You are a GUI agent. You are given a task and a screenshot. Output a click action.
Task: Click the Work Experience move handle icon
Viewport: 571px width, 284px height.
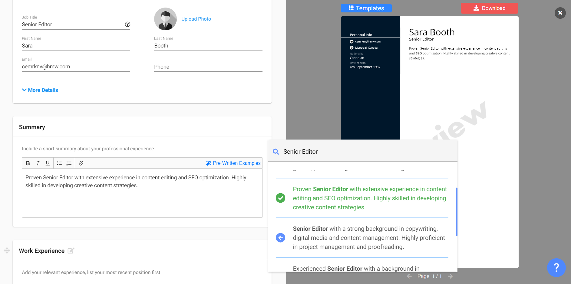point(7,250)
